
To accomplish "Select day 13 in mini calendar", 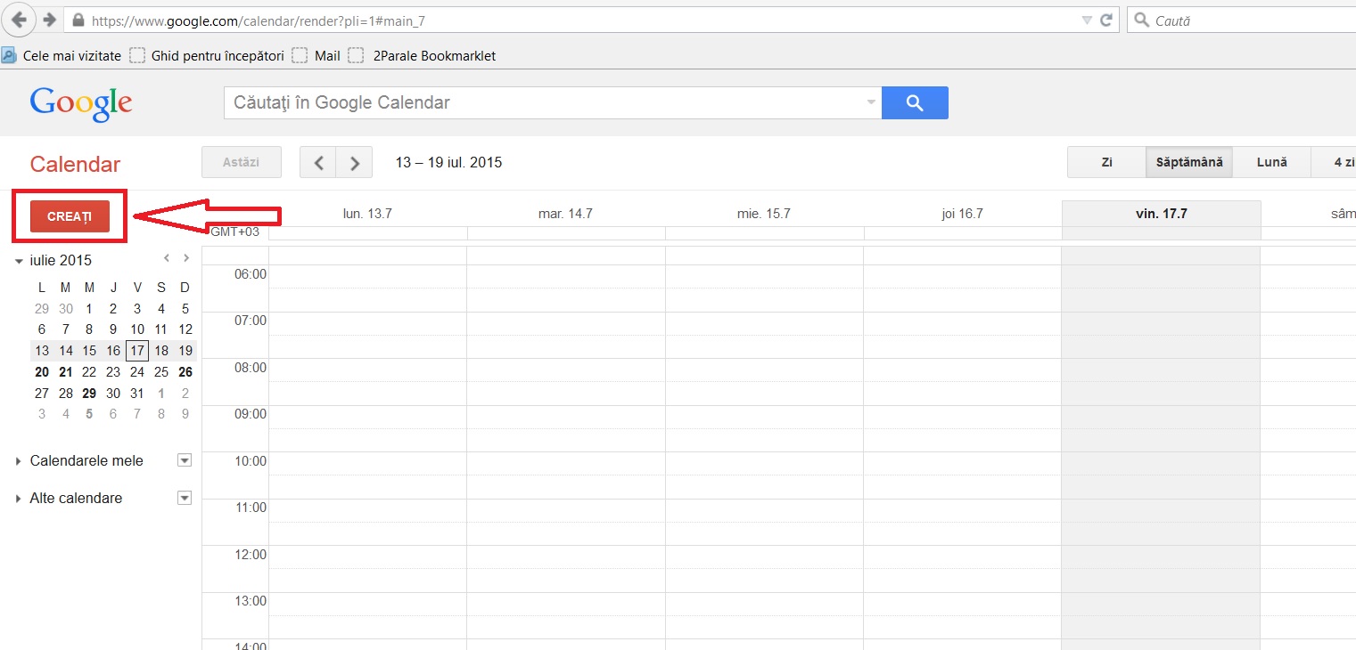I will pos(42,351).
